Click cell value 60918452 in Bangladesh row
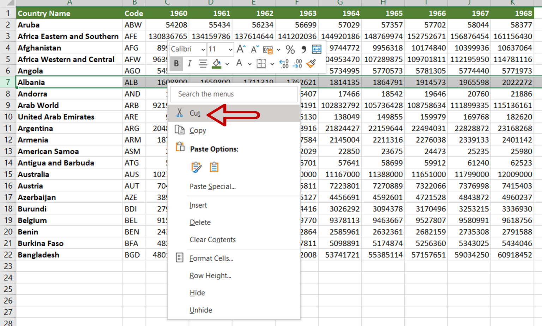 (x=512, y=255)
